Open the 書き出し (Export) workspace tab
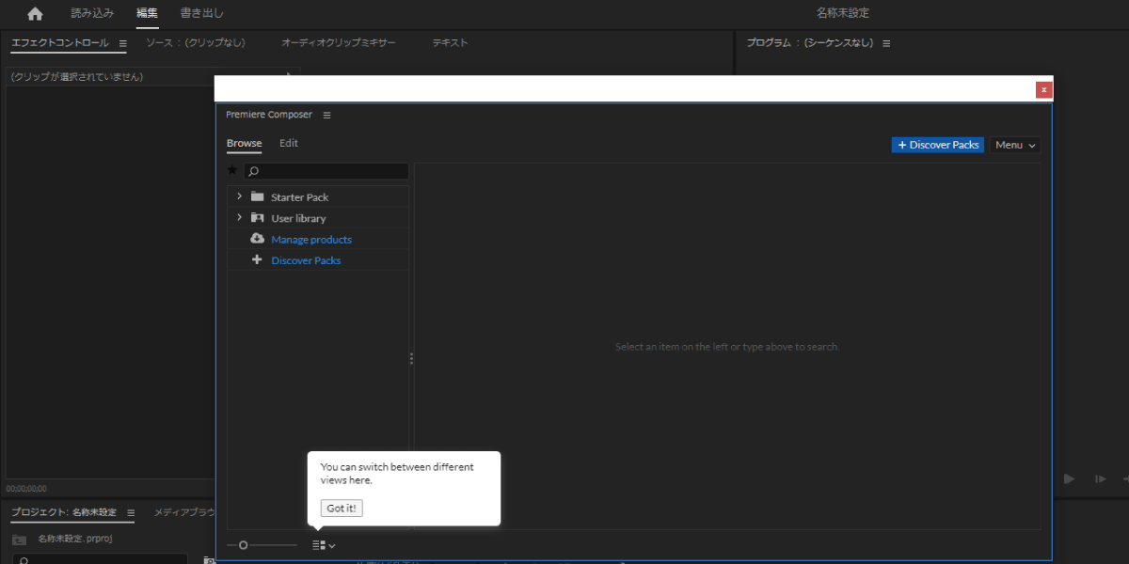The height and width of the screenshot is (564, 1129). 202,13
